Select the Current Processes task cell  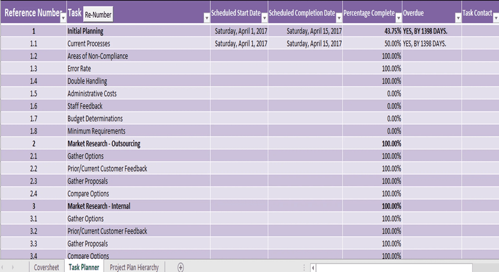point(139,43)
